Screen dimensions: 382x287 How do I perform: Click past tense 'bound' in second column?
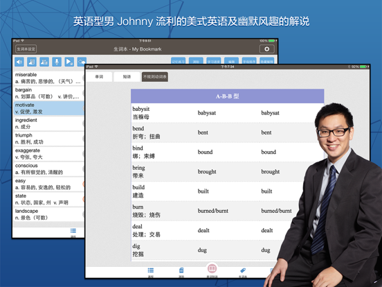(x=205, y=152)
